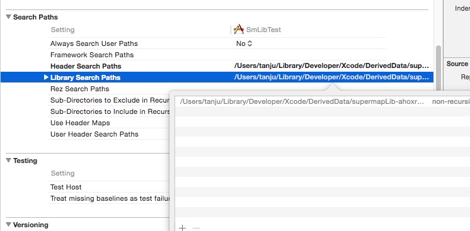The height and width of the screenshot is (231, 470).
Task: Click the SmLibTest target icon
Action: point(239,30)
